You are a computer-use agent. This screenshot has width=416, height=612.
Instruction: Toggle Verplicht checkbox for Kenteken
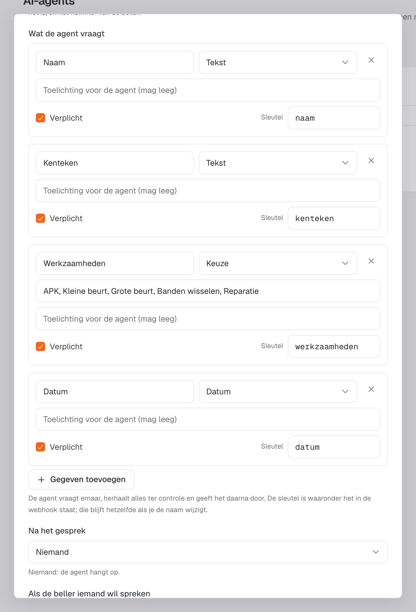click(40, 218)
